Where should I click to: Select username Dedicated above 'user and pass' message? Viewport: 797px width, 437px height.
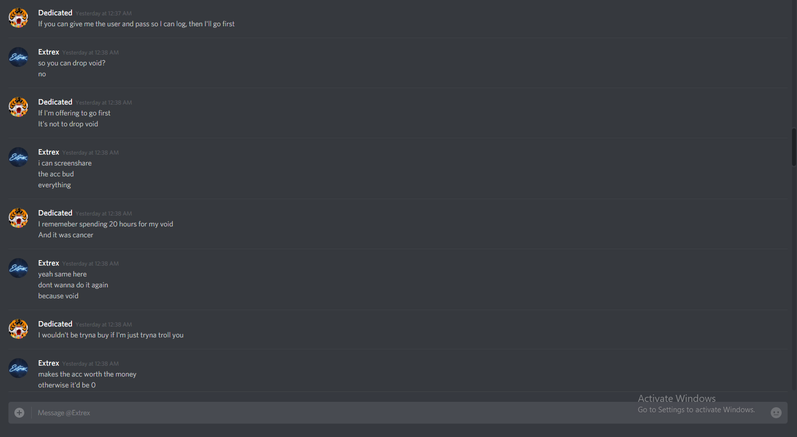coord(55,13)
